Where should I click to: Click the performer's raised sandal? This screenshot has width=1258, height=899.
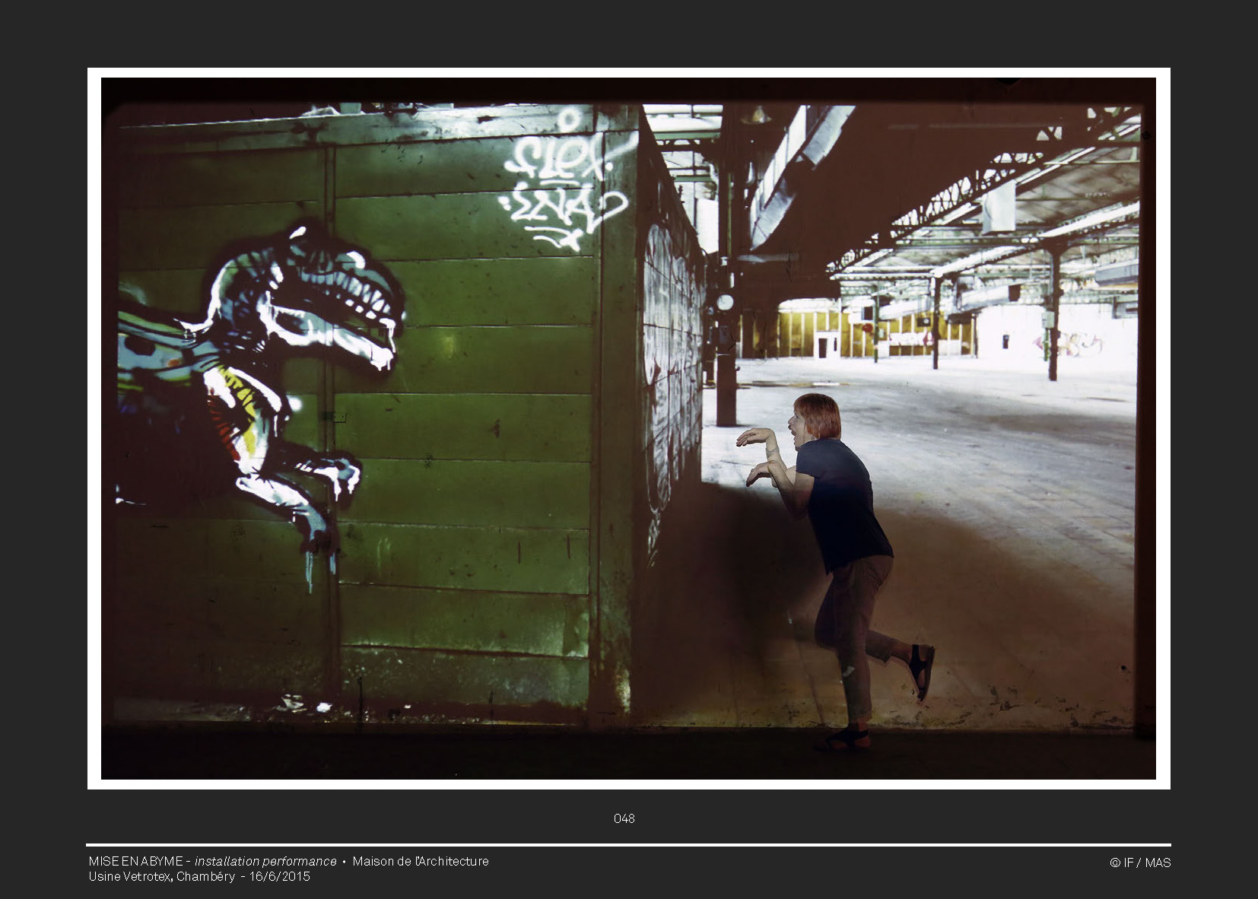pos(921,669)
